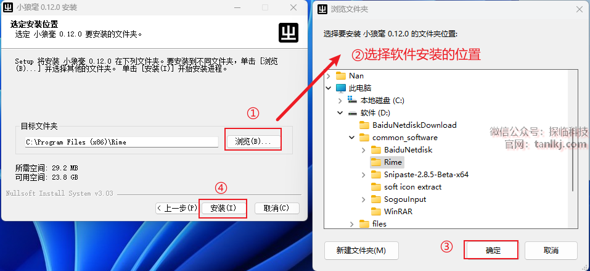Click the Weasel logo in the installer header
Screen dimensions: 590x271
click(x=289, y=33)
